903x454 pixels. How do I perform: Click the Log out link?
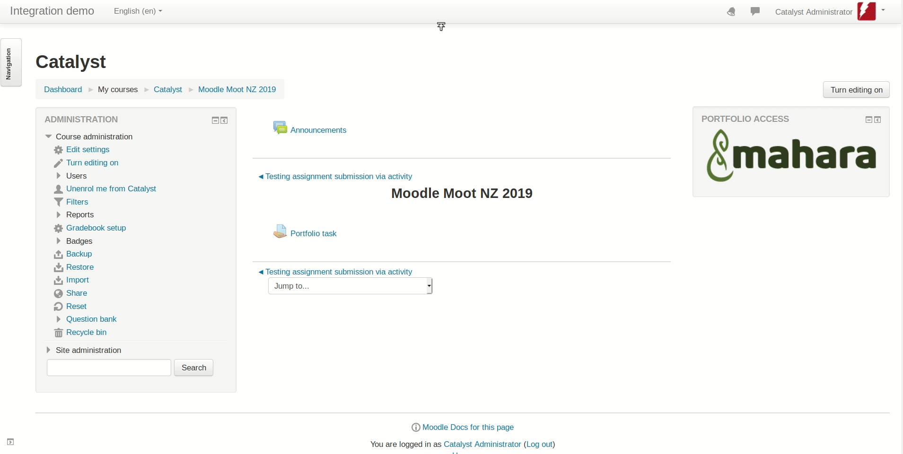[x=539, y=444]
